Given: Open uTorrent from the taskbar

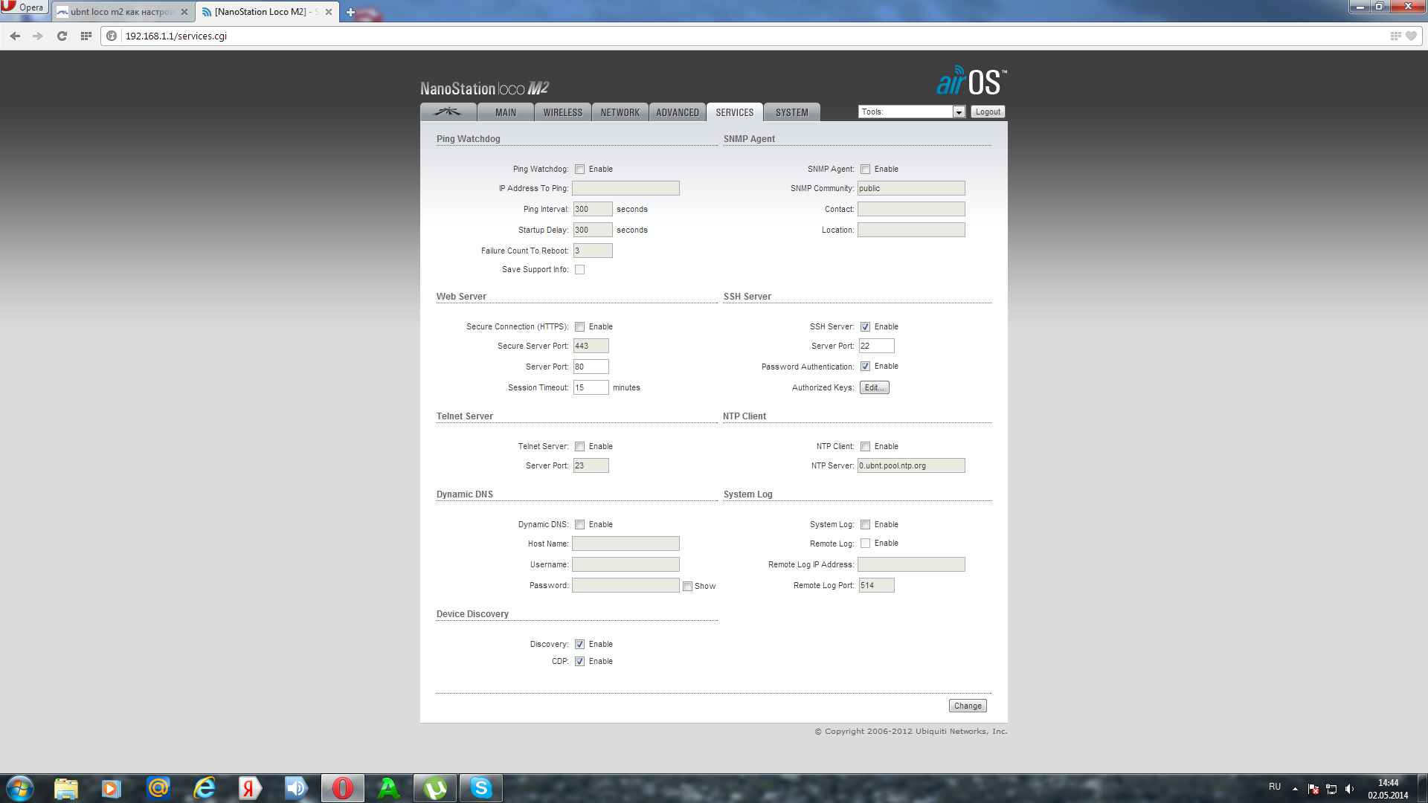Looking at the screenshot, I should point(435,788).
